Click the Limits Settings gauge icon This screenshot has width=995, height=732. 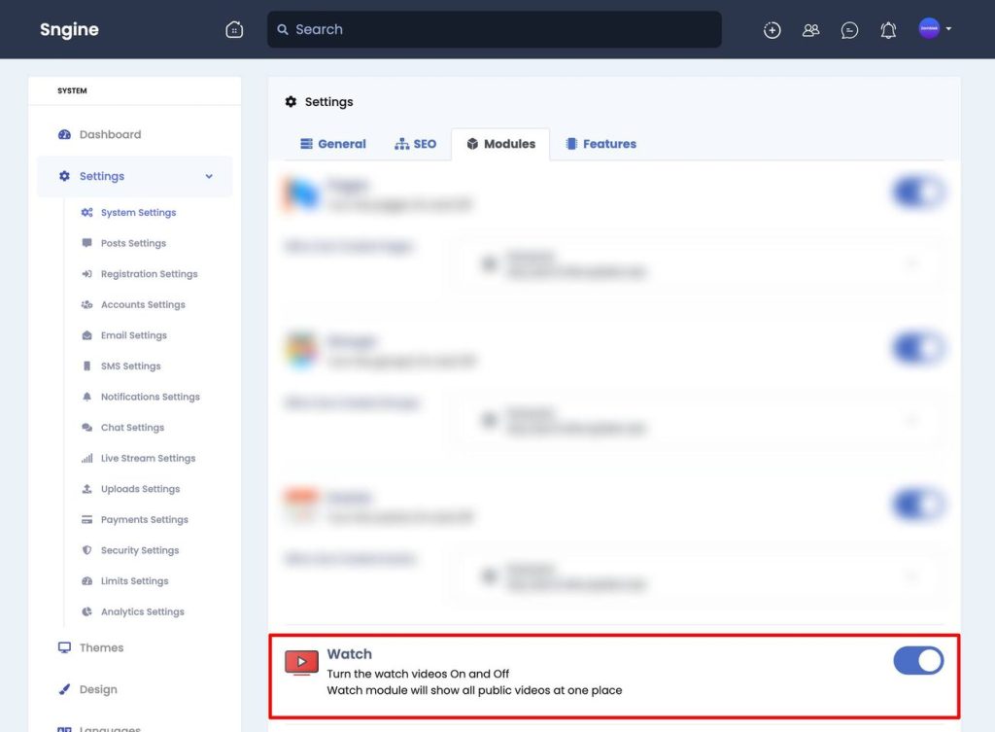pyautogui.click(x=86, y=581)
